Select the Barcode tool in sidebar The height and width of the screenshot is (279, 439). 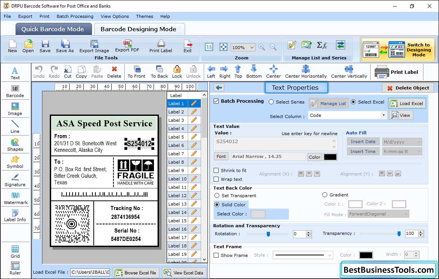click(15, 91)
